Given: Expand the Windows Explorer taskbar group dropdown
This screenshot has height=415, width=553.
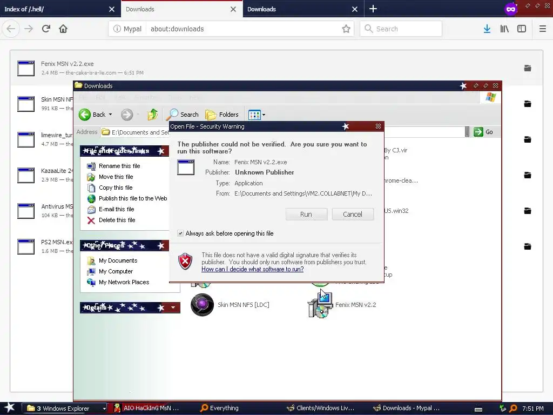Looking at the screenshot, I should 104,409.
